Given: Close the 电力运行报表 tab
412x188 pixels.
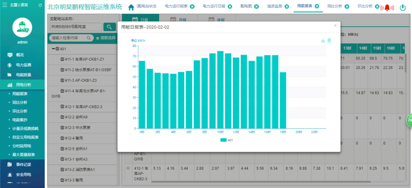Looking at the screenshot, I should pyautogui.click(x=192, y=6).
